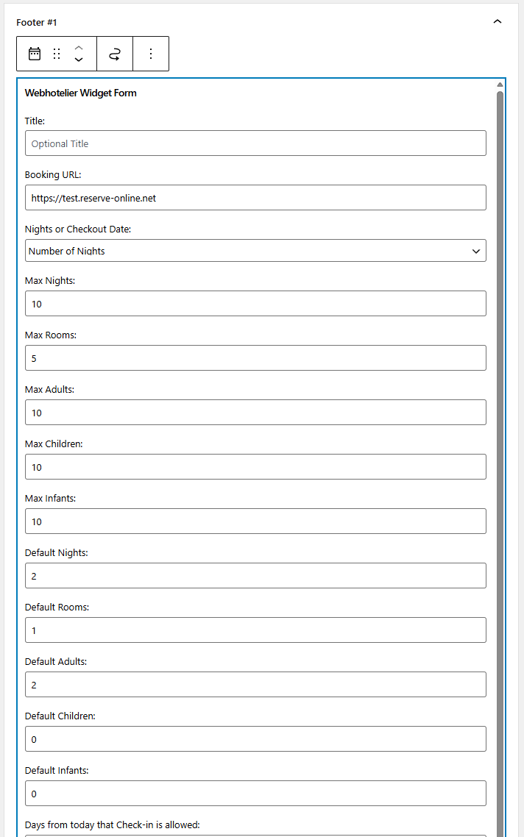The width and height of the screenshot is (524, 837).
Task: Collapse the Footer #1 widget panel
Action: (498, 22)
